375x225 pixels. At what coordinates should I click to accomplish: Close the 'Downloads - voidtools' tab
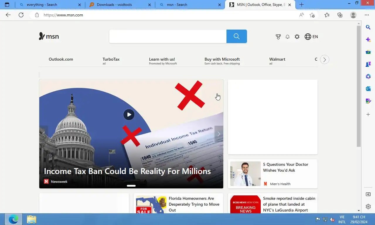pos(149,5)
